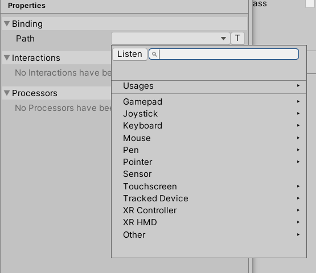Image resolution: width=316 pixels, height=273 pixels.
Task: Open the Other submenu
Action: [x=209, y=235]
